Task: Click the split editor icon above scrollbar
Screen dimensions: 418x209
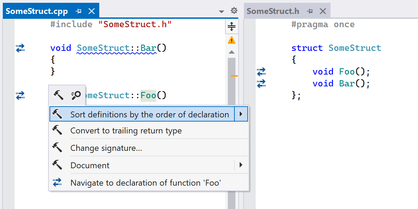Action: pos(232,26)
